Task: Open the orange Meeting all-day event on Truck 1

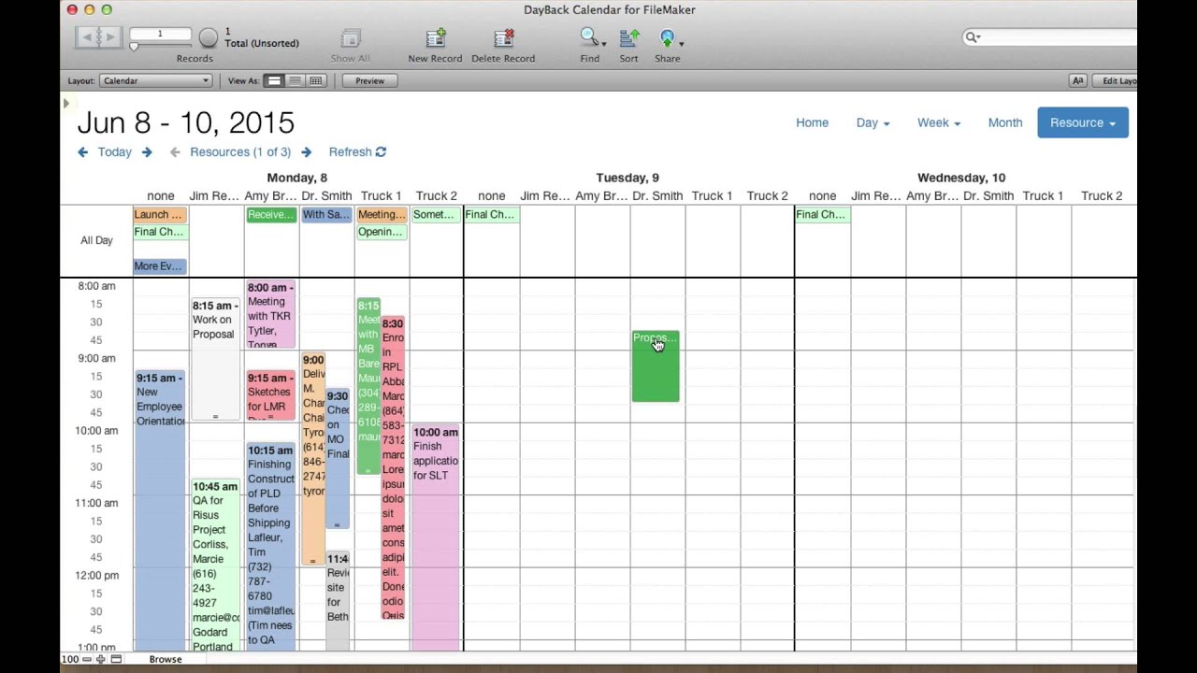Action: tap(382, 215)
